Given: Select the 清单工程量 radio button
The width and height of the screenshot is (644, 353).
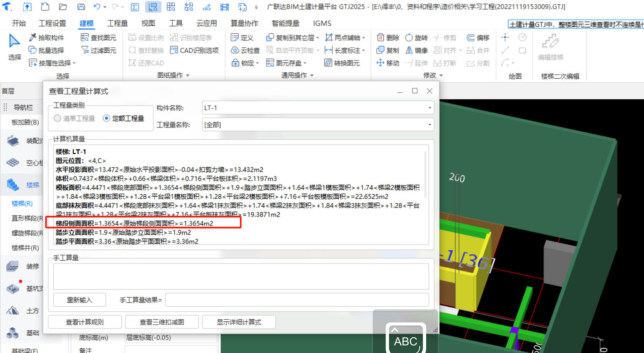Looking at the screenshot, I should 74,118.
